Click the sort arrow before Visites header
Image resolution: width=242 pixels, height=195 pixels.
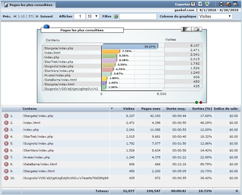pyautogui.click(x=112, y=108)
